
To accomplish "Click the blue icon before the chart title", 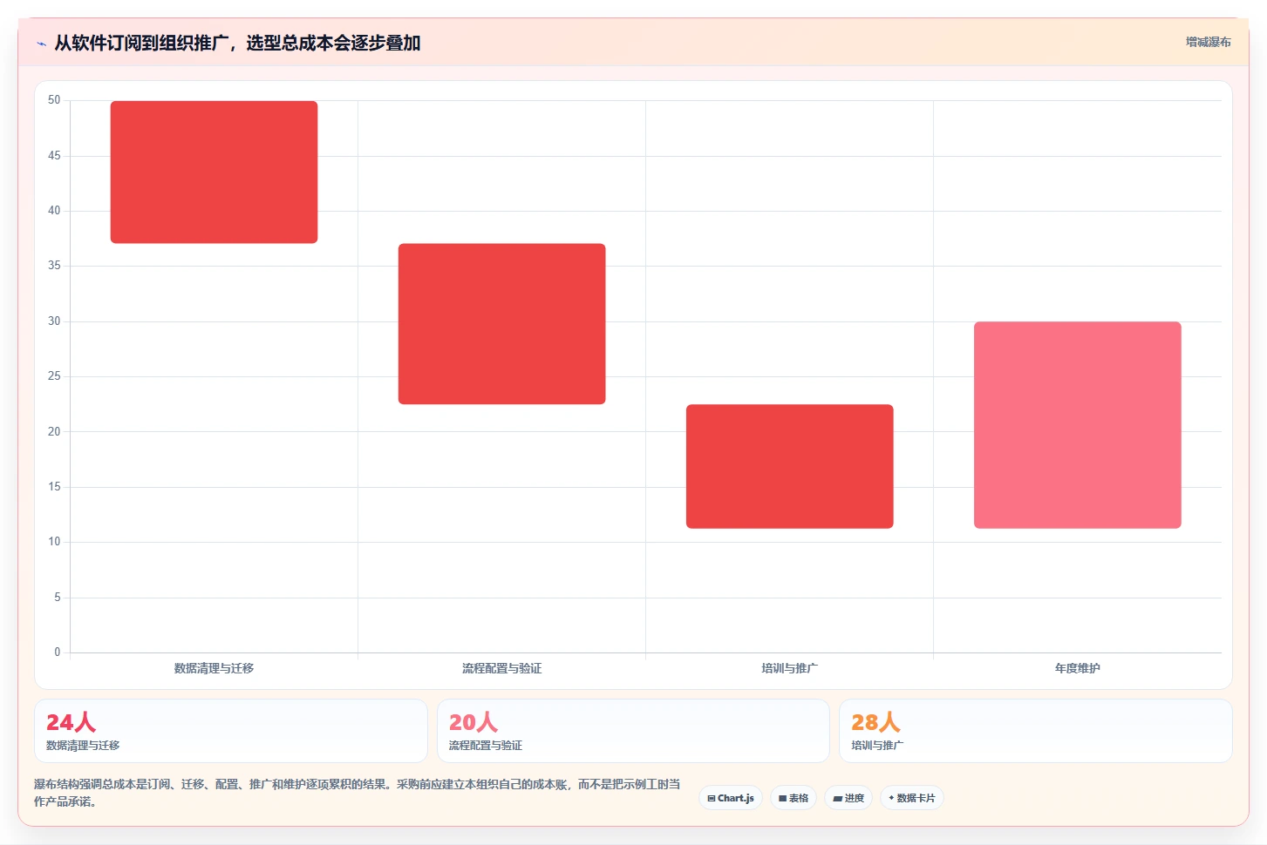I will point(41,44).
